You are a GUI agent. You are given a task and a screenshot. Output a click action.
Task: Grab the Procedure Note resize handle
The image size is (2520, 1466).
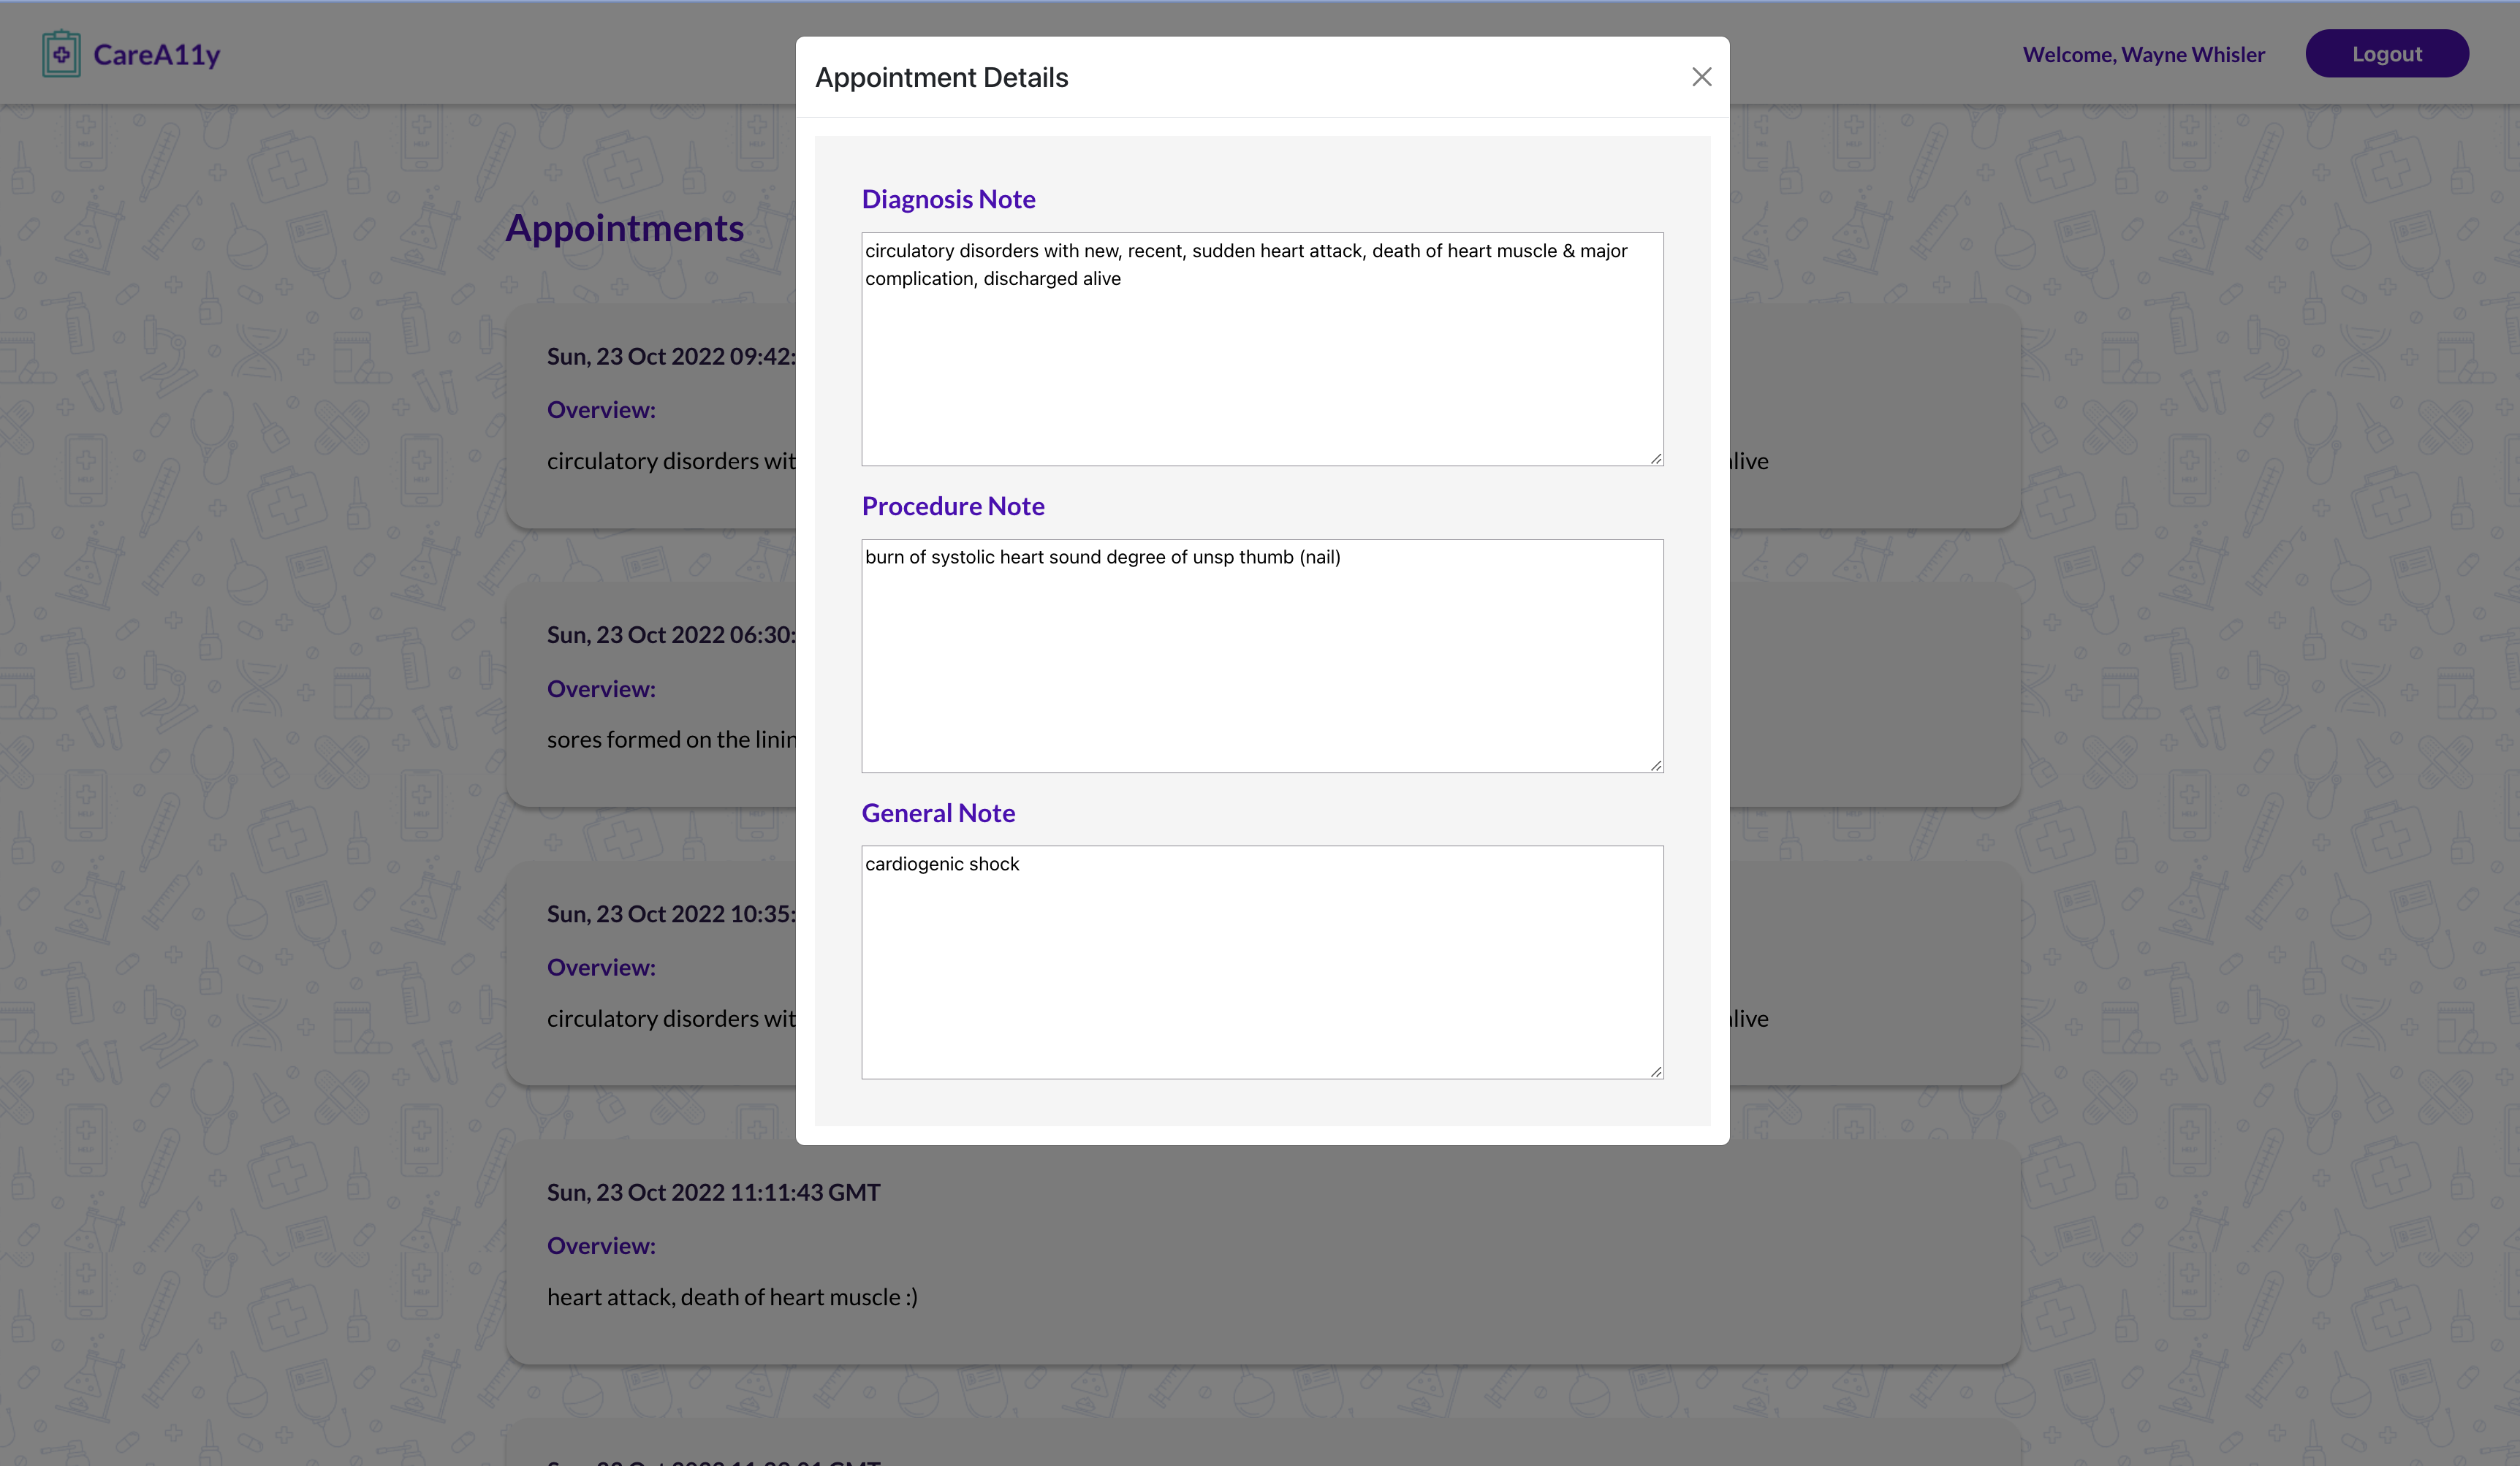1656,765
